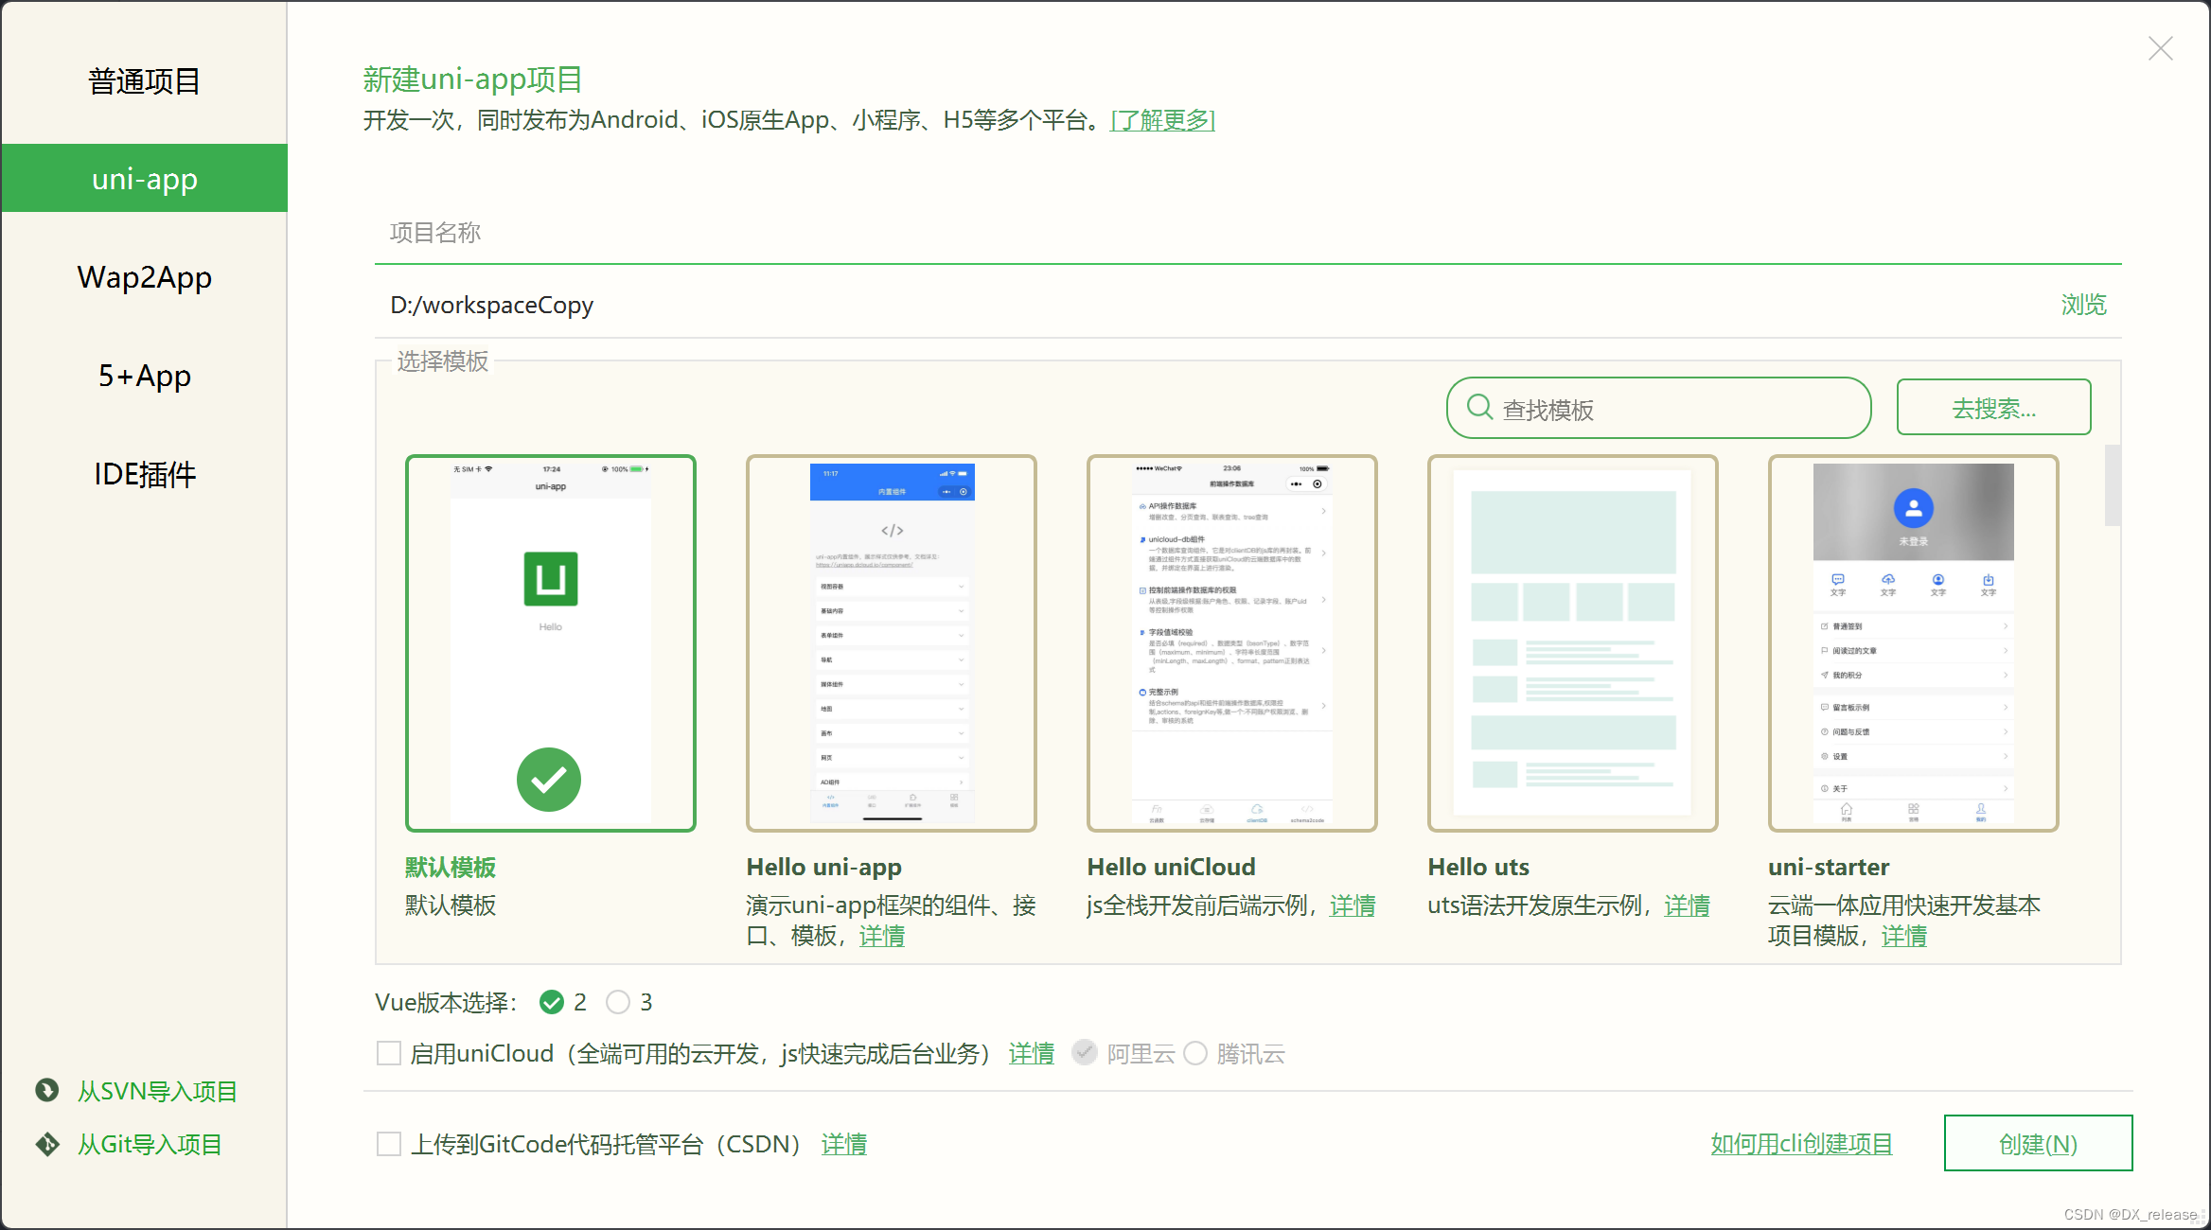The height and width of the screenshot is (1230, 2211).
Task: Open the 5+App project tab
Action: coord(144,376)
